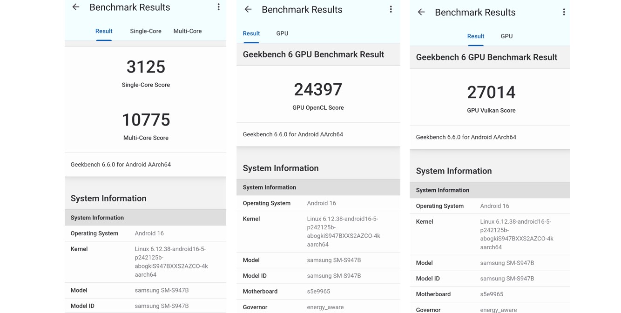
Task: Click Android 16 value on CPU screen
Action: coord(149,233)
